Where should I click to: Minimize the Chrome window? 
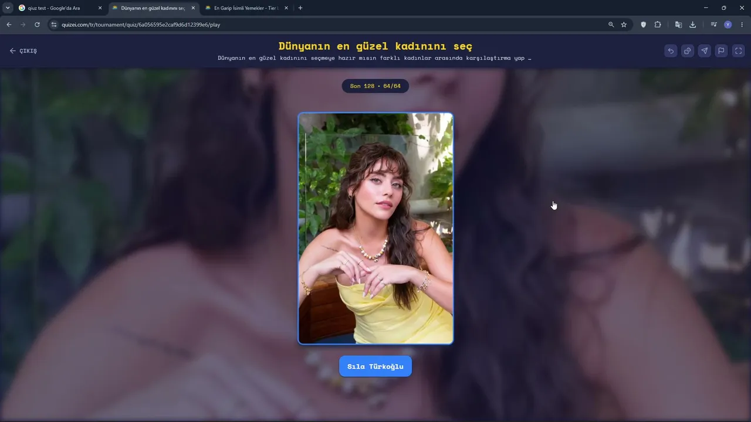click(x=706, y=8)
